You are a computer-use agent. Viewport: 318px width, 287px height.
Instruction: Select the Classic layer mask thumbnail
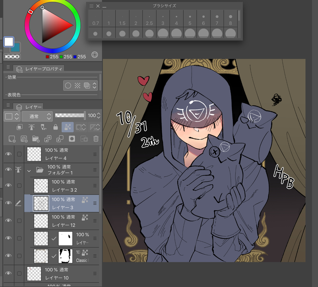pyautogui.click(x=65, y=256)
